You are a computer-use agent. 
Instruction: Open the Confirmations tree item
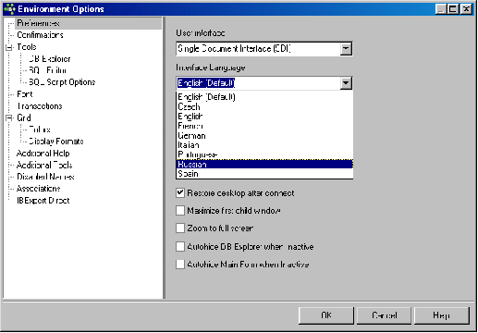pos(40,35)
